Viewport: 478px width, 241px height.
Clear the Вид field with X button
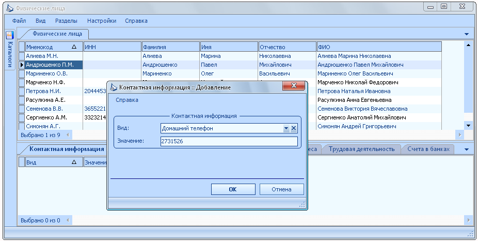point(294,128)
